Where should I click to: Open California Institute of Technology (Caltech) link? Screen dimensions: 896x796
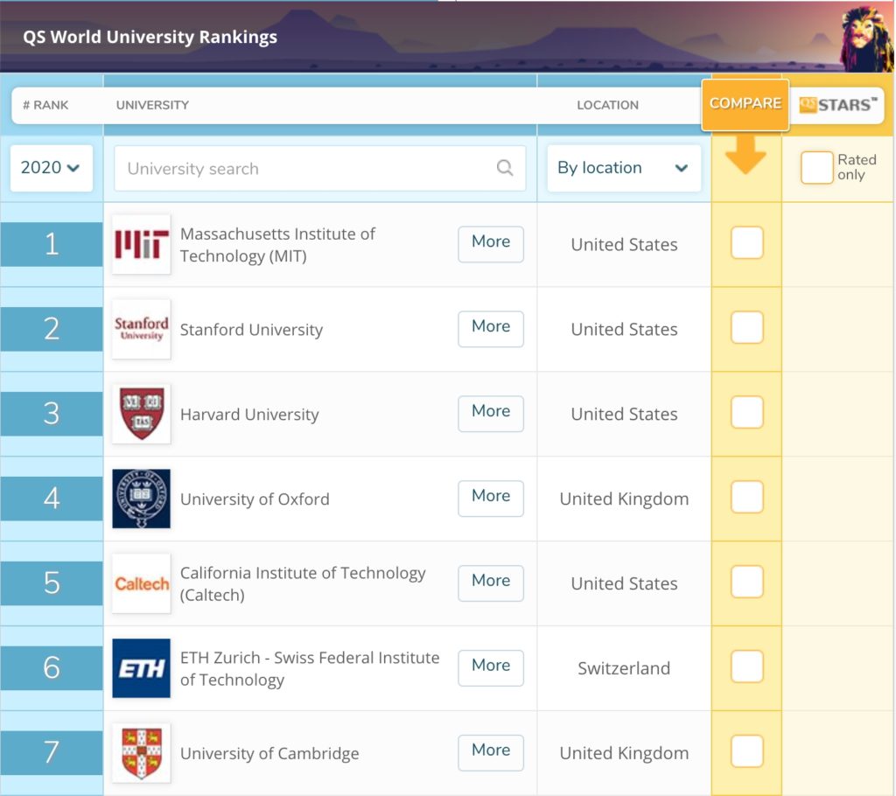tap(303, 583)
